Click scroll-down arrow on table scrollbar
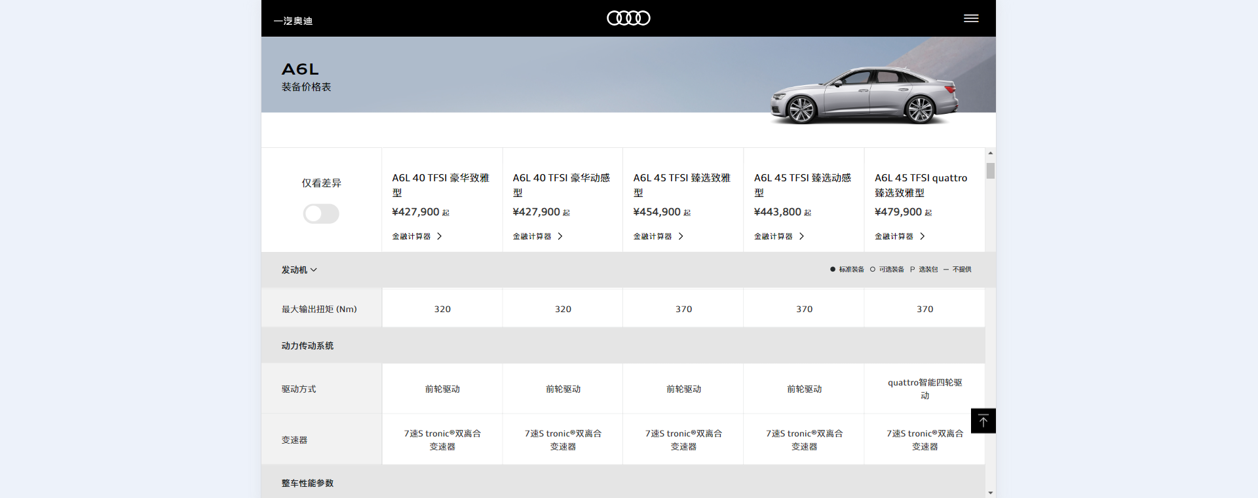The width and height of the screenshot is (1258, 498). click(x=990, y=492)
